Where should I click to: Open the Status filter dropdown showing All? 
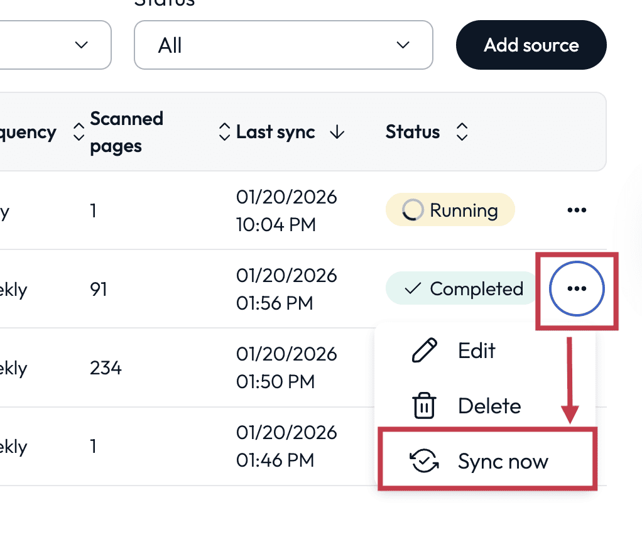[x=283, y=45]
